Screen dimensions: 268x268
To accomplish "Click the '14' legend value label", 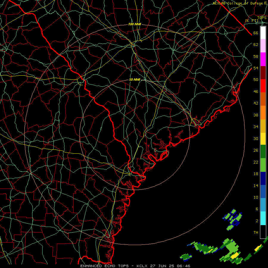I will point(256,186).
